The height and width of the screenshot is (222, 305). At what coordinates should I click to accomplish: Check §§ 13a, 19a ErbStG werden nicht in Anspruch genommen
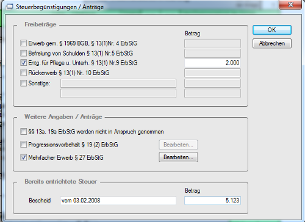23,132
